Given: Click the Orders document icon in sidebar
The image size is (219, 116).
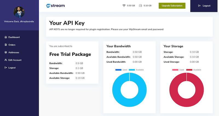Looking at the screenshot, I should click(6, 45).
